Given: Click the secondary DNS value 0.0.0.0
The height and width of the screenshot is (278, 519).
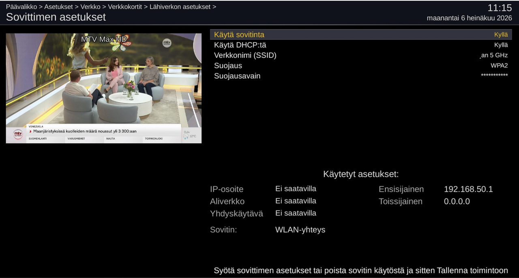Looking at the screenshot, I should tap(457, 201).
